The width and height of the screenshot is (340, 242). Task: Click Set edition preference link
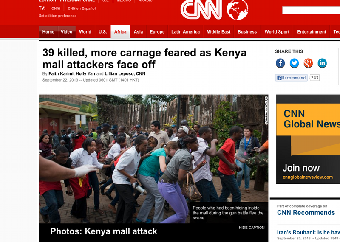coord(58,16)
